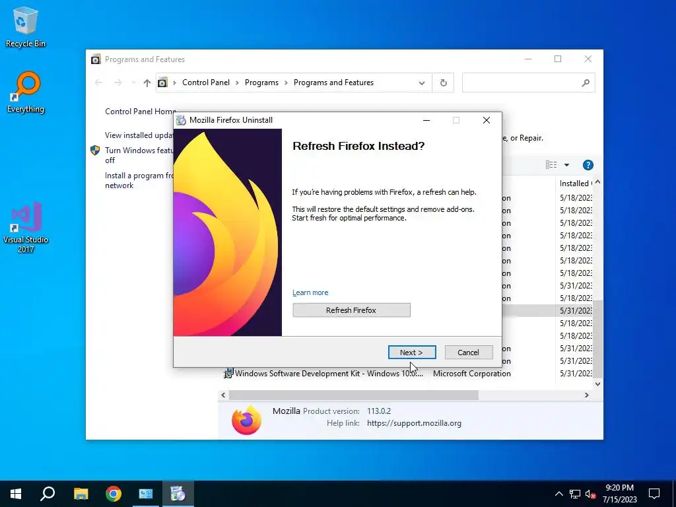The height and width of the screenshot is (507, 676).
Task: Click the shield icon beside Turn Windows features
Action: 95,150
